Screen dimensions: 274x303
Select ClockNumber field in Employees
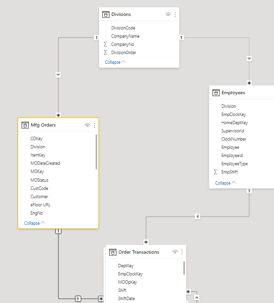click(x=234, y=139)
